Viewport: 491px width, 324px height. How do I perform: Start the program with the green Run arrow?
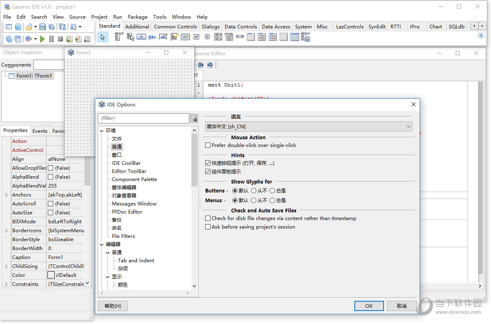click(42, 39)
